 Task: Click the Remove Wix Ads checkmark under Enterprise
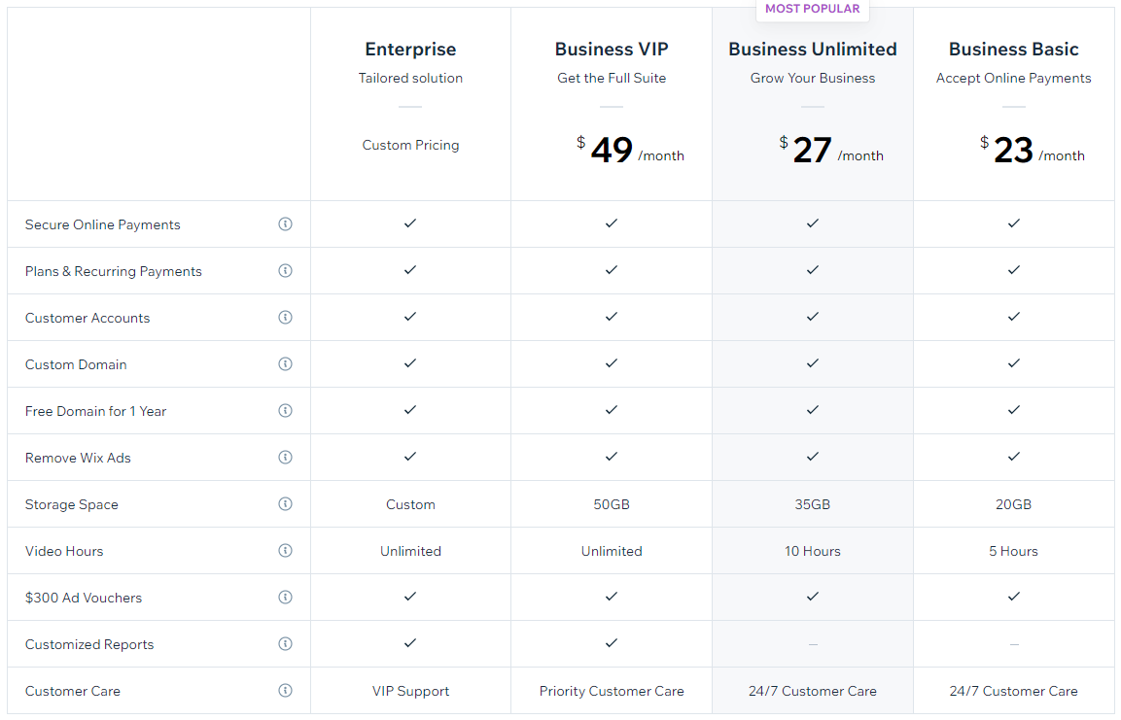(x=410, y=457)
